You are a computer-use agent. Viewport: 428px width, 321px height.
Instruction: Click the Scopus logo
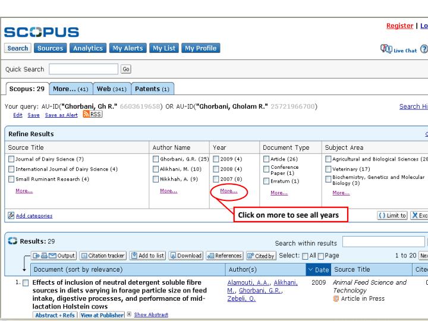point(42,32)
